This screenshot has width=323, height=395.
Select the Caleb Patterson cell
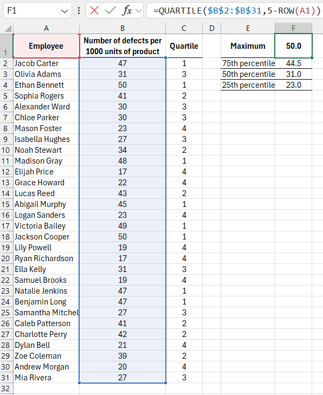tap(46, 323)
